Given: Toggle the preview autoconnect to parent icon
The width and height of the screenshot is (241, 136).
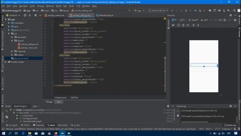Looking at the screenshot, I should pyautogui.click(x=183, y=25).
